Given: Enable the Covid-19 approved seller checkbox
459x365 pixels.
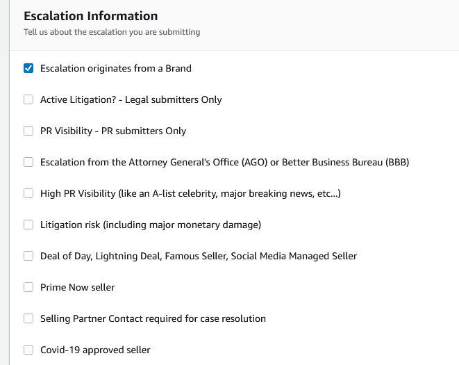Looking at the screenshot, I should pos(28,350).
